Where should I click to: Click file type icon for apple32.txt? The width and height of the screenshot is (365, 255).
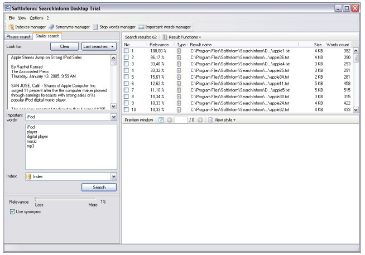(x=179, y=109)
